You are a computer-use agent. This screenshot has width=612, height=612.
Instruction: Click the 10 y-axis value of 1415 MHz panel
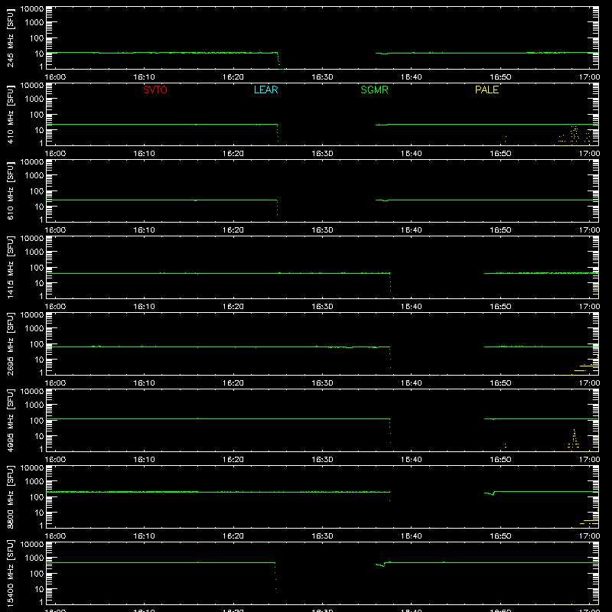pos(39,283)
